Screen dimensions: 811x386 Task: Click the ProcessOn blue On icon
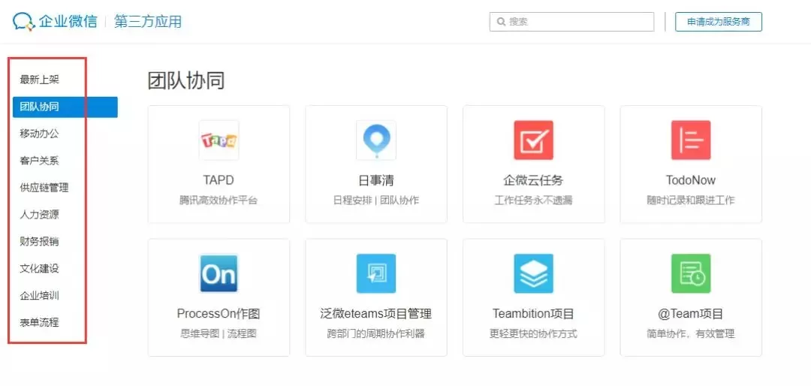[219, 273]
